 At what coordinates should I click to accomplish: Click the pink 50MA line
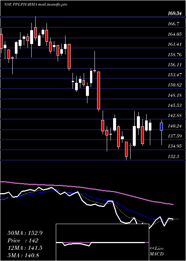pyautogui.click(x=86, y=188)
